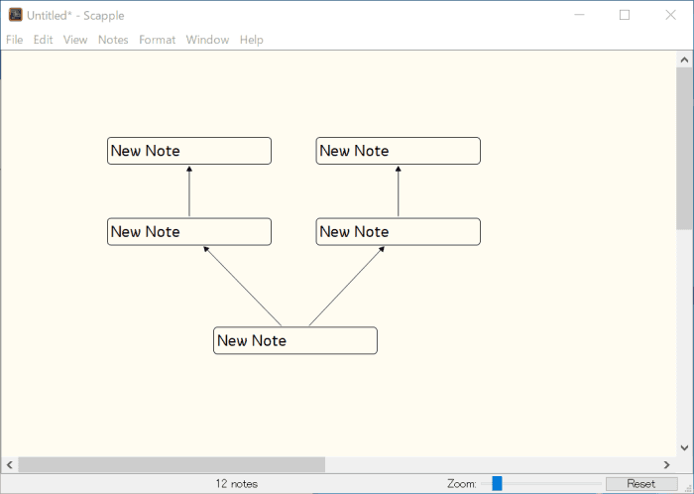Screen dimensions: 694x494
Task: Open the File menu
Action: point(14,40)
